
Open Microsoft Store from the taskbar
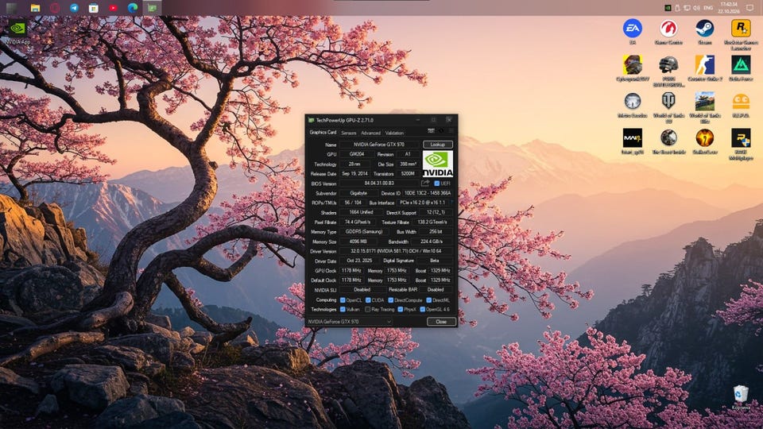[x=94, y=8]
